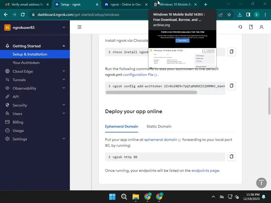Click the Users people icon
This screenshot has width=271, height=203.
click(7, 113)
